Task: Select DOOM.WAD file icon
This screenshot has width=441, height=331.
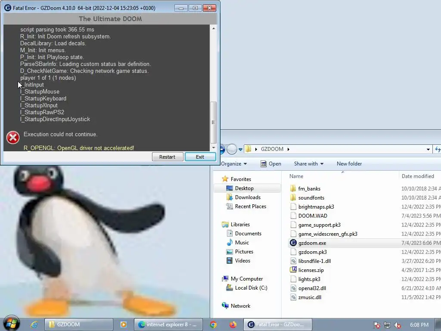Action: pyautogui.click(x=293, y=215)
